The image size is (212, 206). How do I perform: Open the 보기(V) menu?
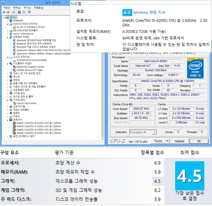coord(27,8)
